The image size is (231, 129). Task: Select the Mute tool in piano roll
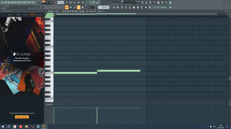tap(73, 11)
